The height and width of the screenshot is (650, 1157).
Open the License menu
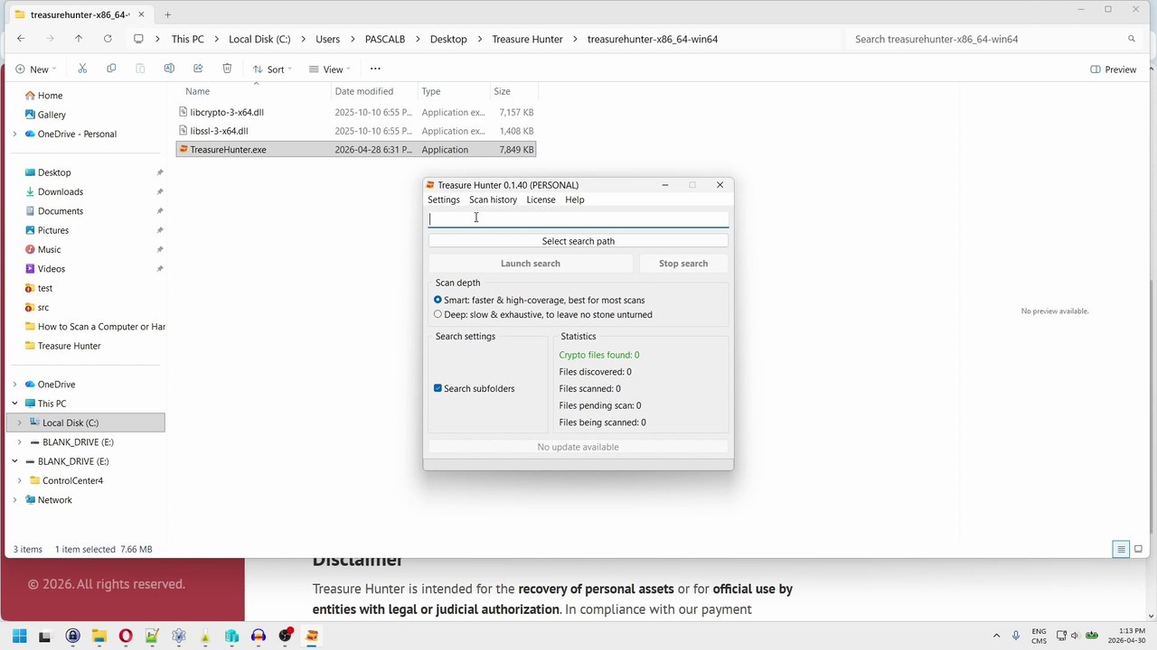point(541,200)
